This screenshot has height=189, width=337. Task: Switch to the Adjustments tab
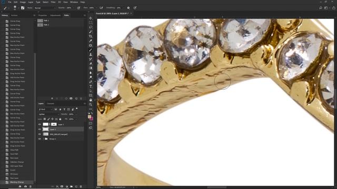55,15
